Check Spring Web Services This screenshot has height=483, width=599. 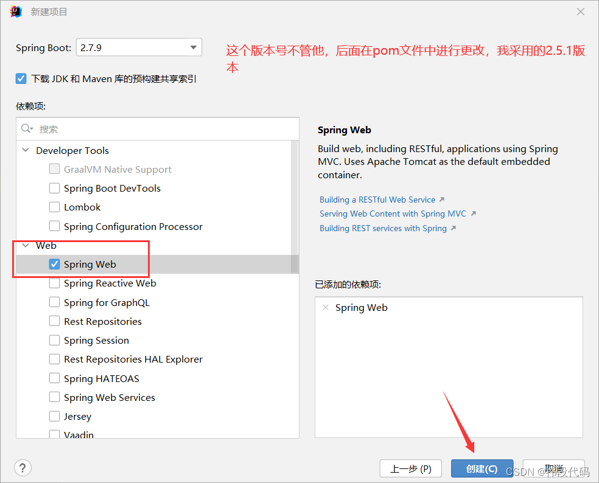[x=55, y=397]
